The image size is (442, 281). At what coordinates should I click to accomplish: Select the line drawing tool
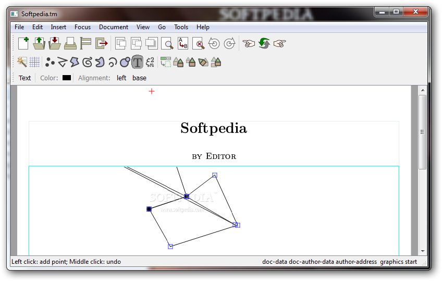click(63, 62)
